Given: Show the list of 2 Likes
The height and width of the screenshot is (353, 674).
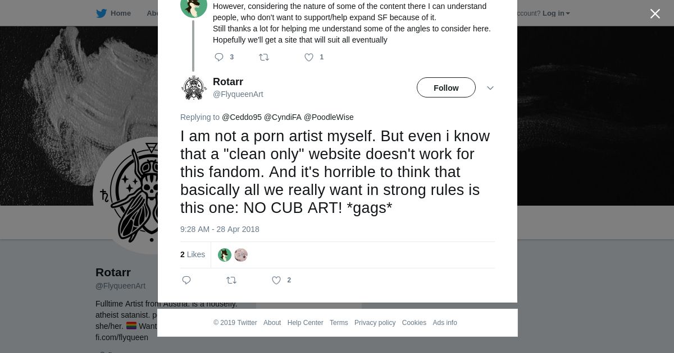Looking at the screenshot, I should pos(193,254).
